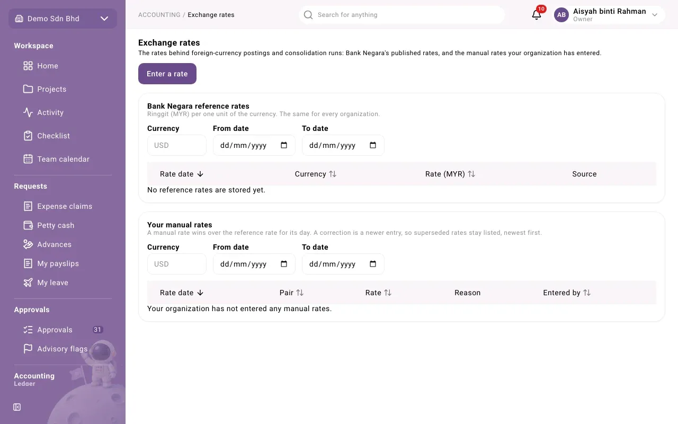678x424 pixels.
Task: Open My payslips icon
Action: pyautogui.click(x=28, y=263)
